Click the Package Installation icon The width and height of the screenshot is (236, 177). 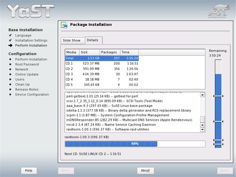[64, 25]
